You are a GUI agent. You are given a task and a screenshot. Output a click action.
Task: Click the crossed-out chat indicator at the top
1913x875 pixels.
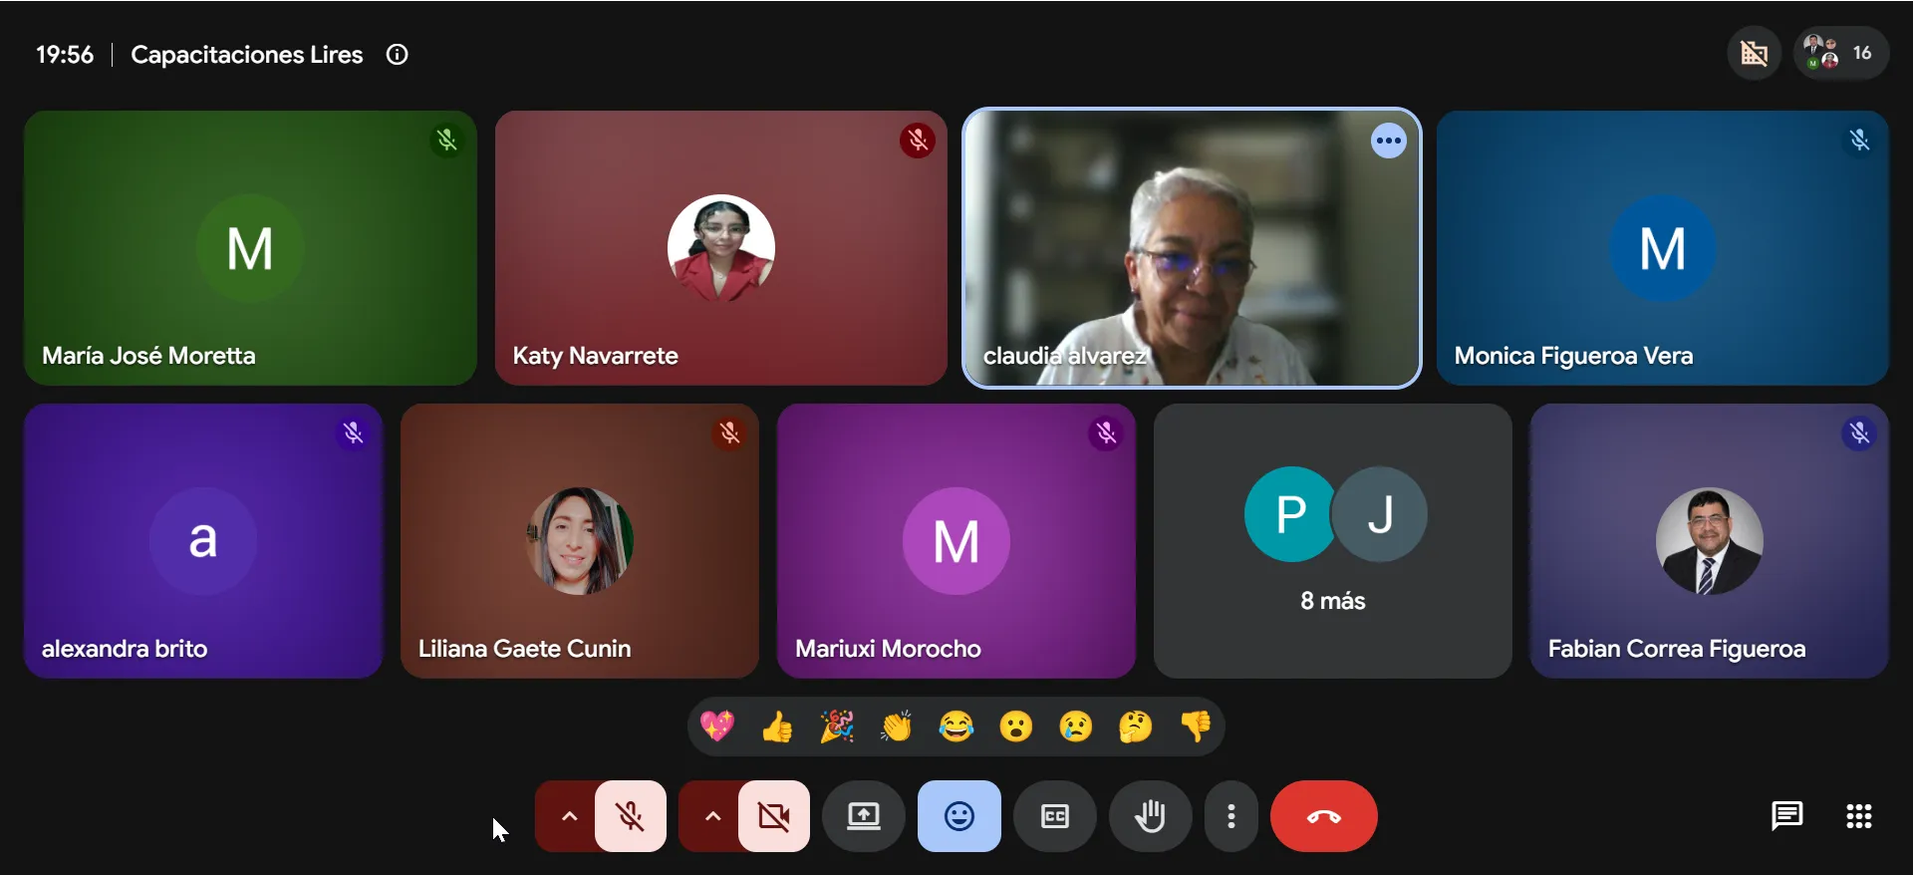tap(1755, 53)
